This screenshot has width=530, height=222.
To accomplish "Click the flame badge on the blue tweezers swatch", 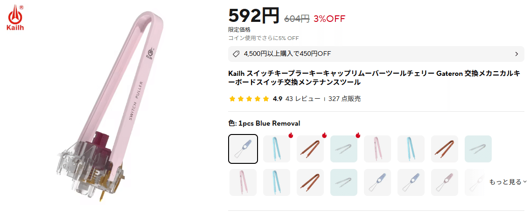I will 290,135.
